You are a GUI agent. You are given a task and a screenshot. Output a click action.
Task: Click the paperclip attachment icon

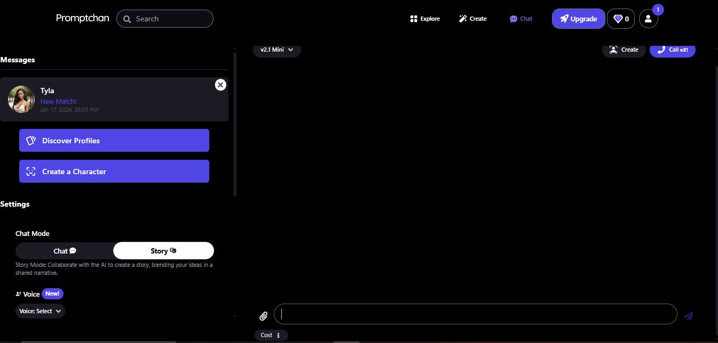[263, 316]
